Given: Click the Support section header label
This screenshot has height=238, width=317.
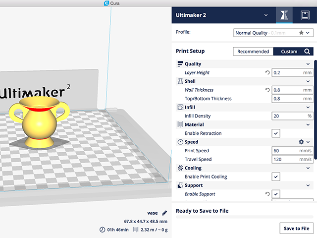Looking at the screenshot, I should (194, 185).
